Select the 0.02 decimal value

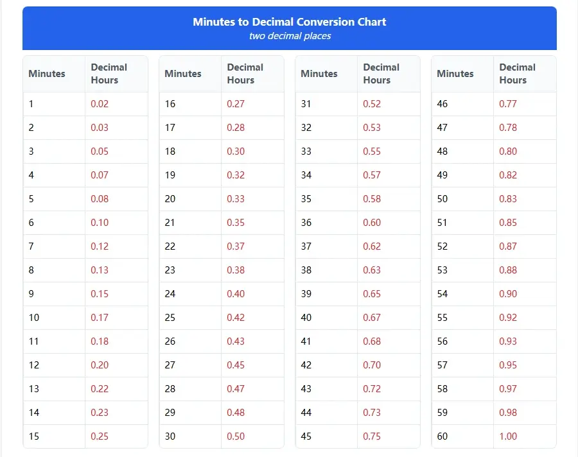pyautogui.click(x=100, y=104)
